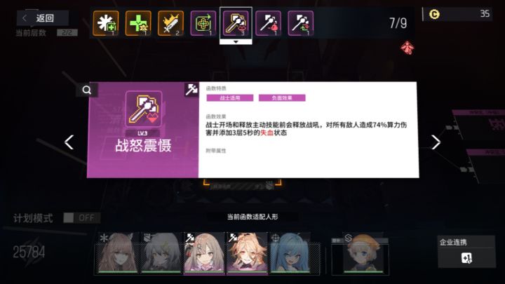This screenshot has height=284, width=505.
Task: Select the highlighted axe heart function icon
Action: 236,23
